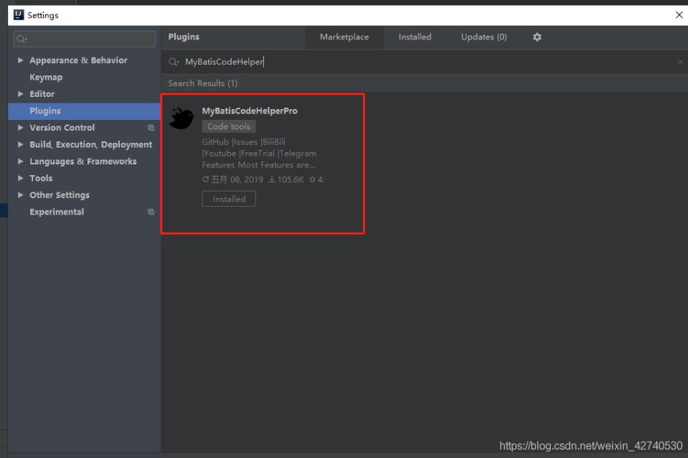Select the Code tools tag
The height and width of the screenshot is (458, 688).
[x=229, y=126]
